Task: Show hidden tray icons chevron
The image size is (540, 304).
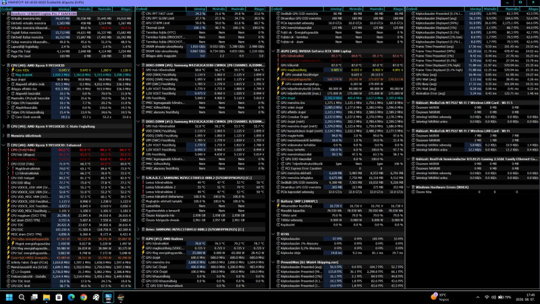Action: (478, 297)
